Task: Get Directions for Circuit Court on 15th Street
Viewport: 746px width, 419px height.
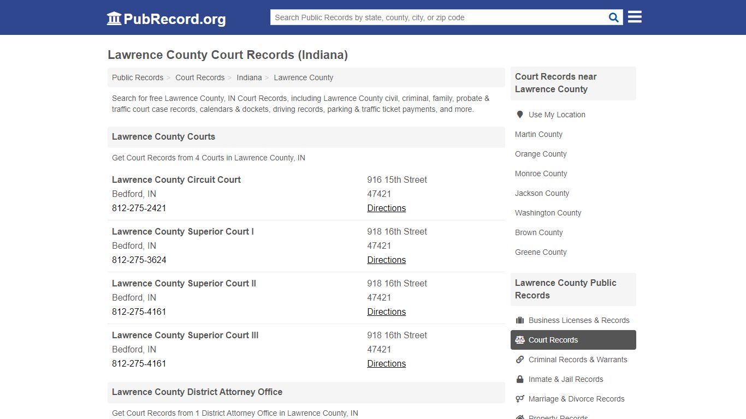Action: point(387,208)
